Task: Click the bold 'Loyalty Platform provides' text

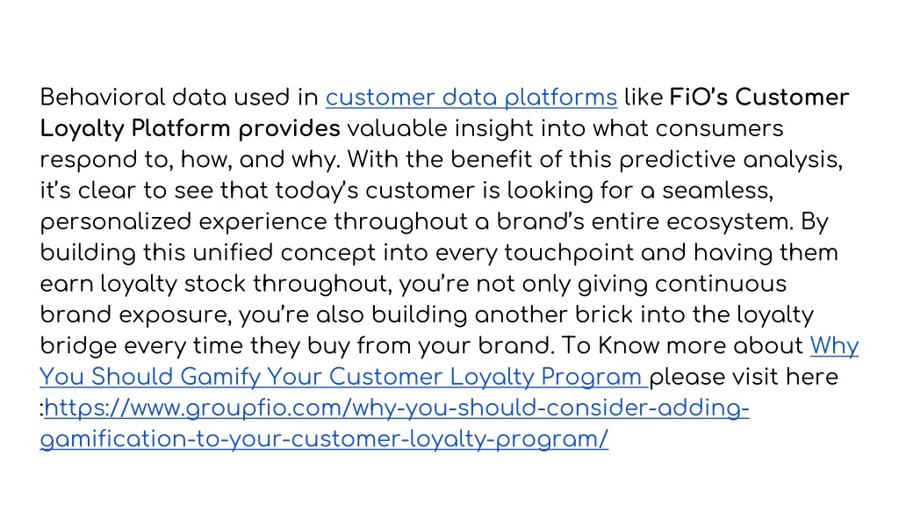Action: click(x=190, y=128)
